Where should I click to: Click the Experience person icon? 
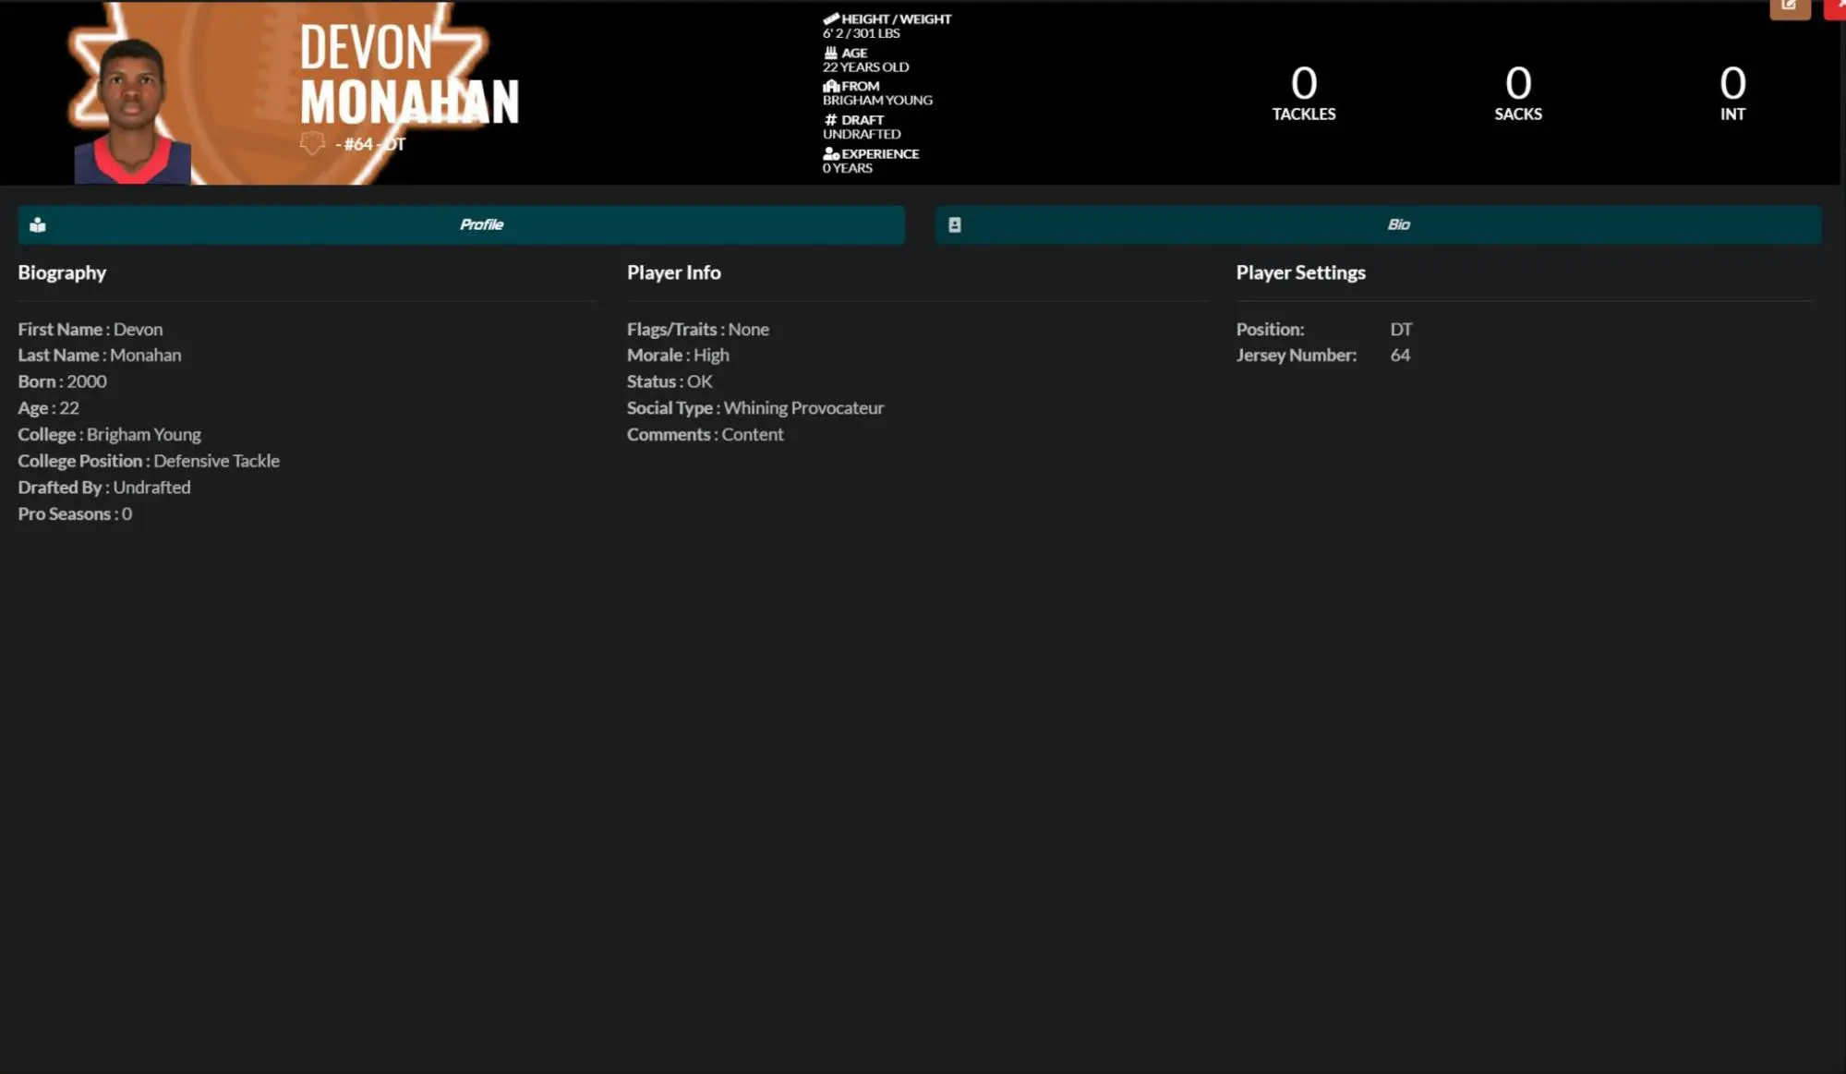pos(830,154)
